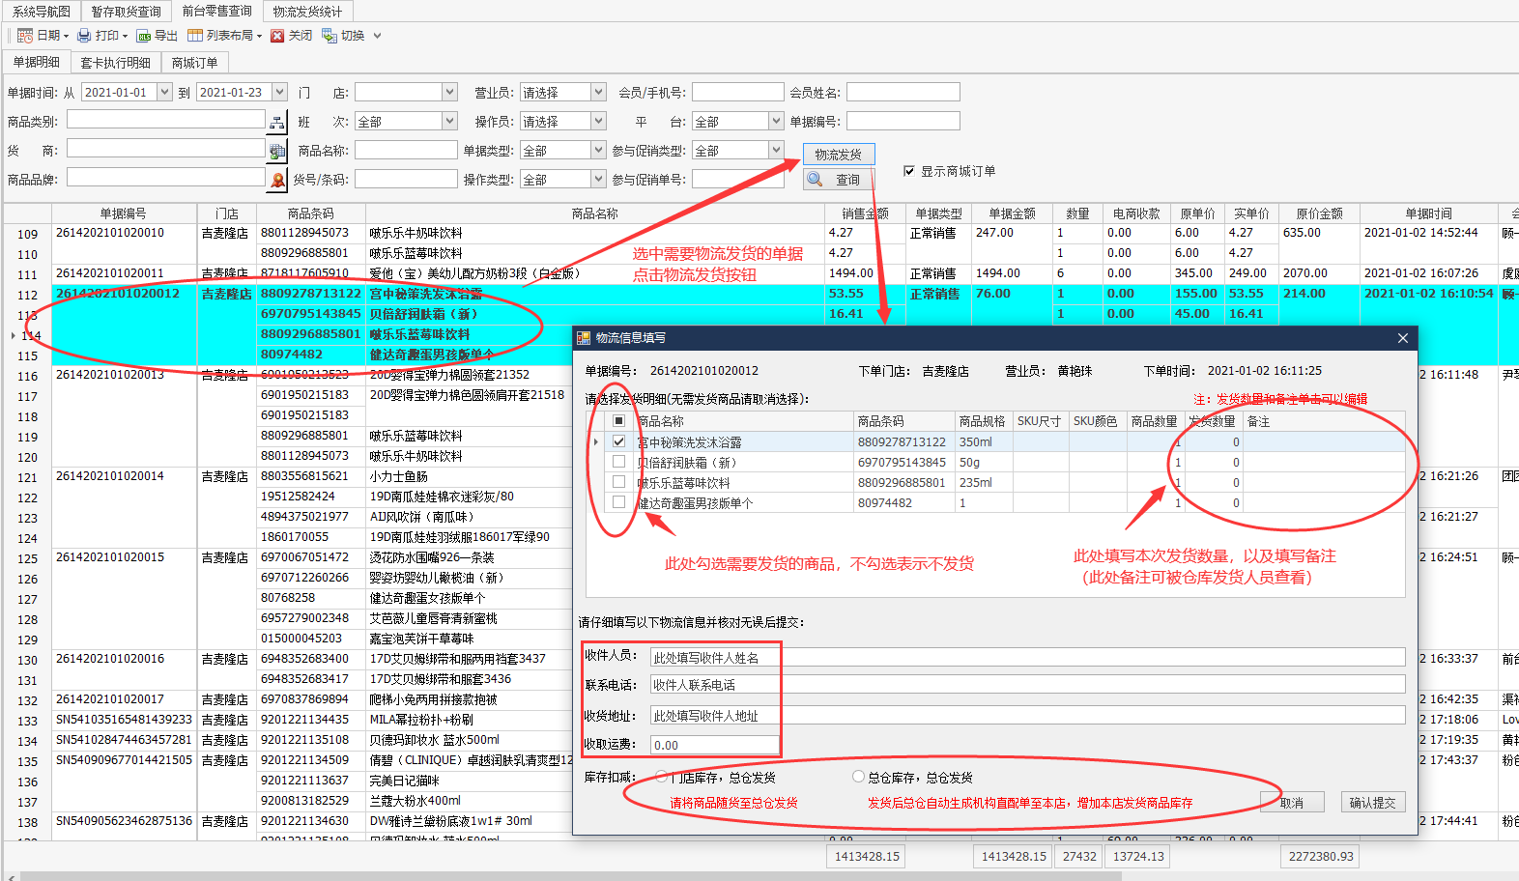Open the 货商 supplier picker icon

pos(277,151)
